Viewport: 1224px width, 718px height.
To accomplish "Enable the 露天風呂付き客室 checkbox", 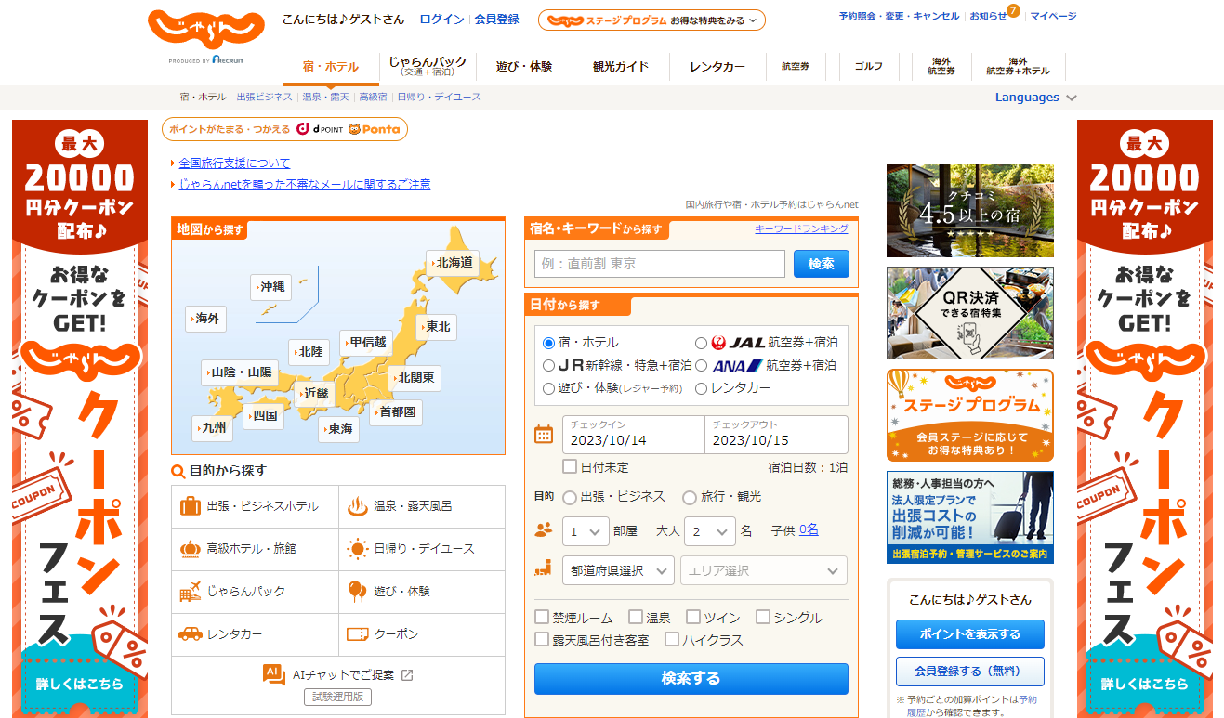I will click(542, 639).
